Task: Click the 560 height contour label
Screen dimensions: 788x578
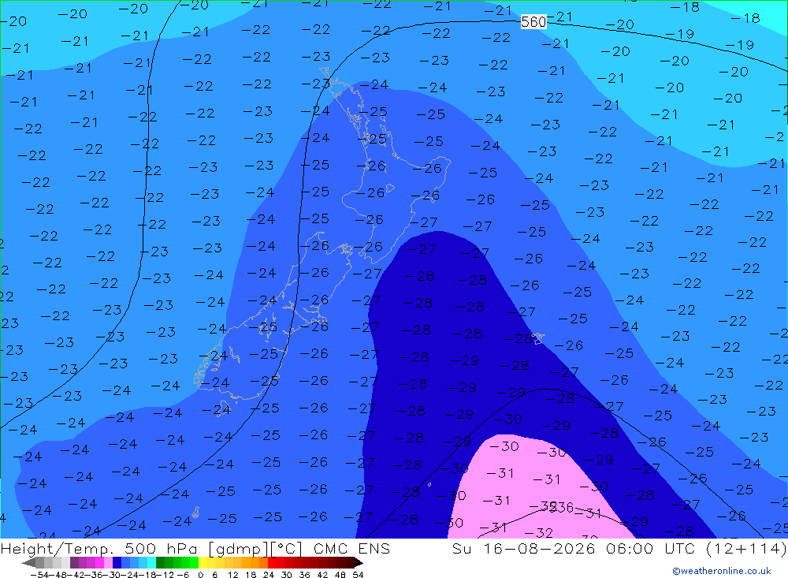Action: point(533,21)
